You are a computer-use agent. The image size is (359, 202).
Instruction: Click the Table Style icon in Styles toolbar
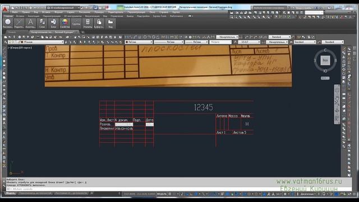point(291,42)
